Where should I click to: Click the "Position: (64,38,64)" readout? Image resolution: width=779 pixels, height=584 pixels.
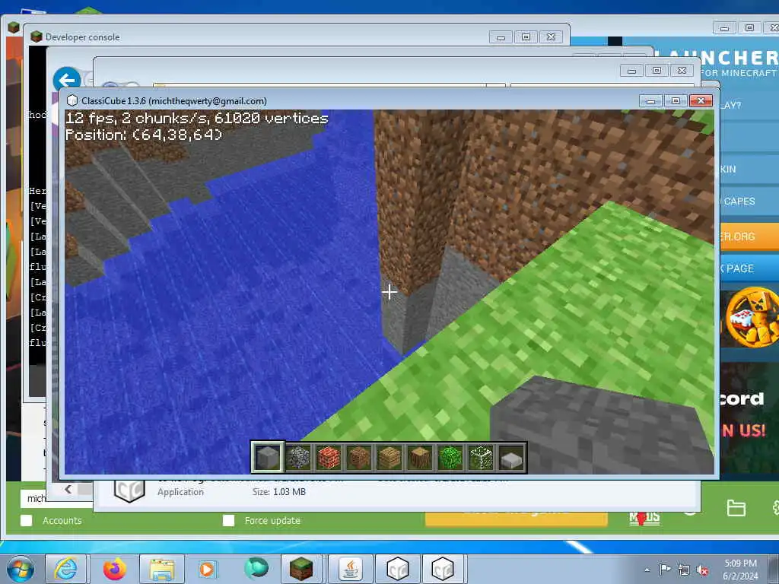tap(144, 135)
